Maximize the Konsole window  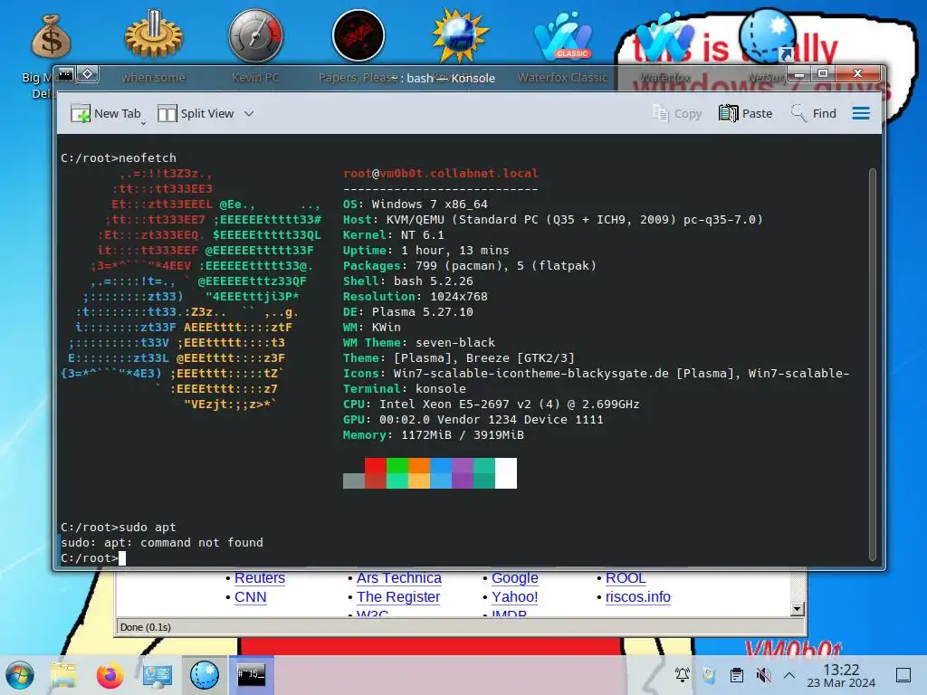(x=822, y=74)
